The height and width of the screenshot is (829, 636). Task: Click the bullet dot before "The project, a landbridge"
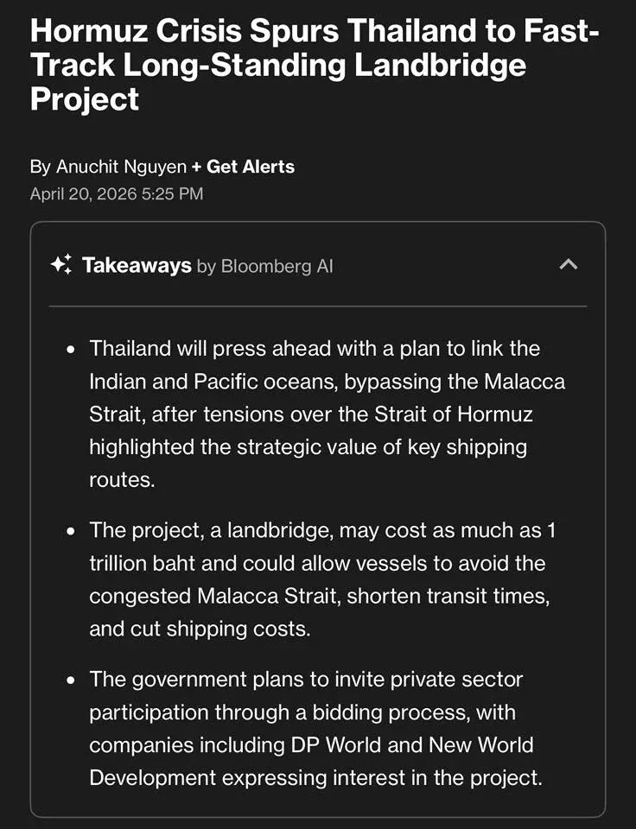tap(72, 531)
